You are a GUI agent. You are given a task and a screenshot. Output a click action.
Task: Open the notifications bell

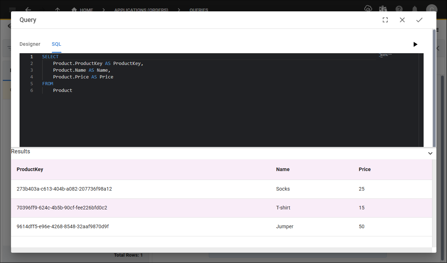tap(414, 9)
